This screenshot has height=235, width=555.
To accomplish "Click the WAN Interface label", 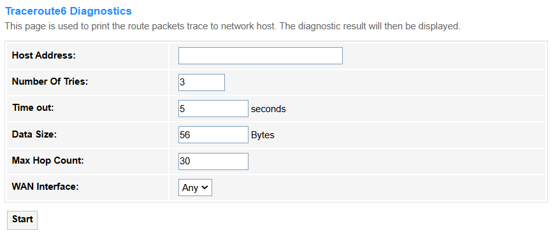I will [x=45, y=186].
